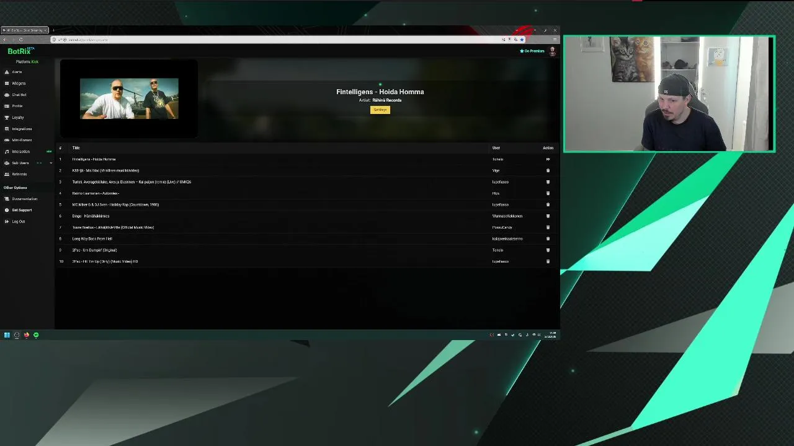Image resolution: width=794 pixels, height=446 pixels.
Task: Click 'Long Way Back From Hell' title
Action: click(92, 238)
